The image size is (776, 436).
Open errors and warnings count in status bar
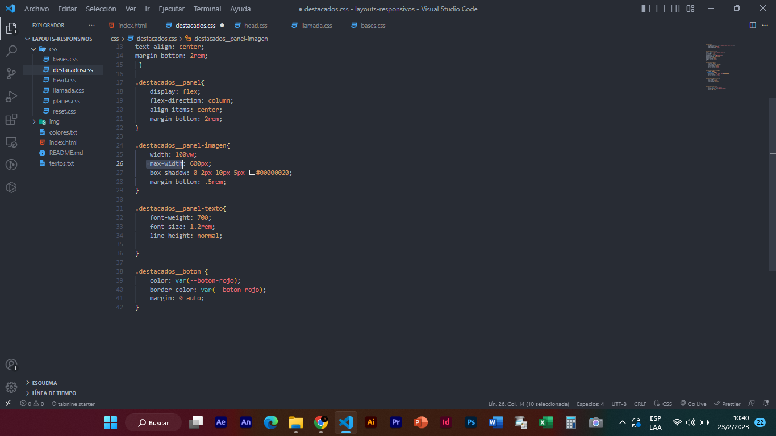coord(32,404)
